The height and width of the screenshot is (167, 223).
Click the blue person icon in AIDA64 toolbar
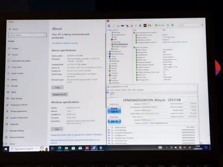point(140,25)
